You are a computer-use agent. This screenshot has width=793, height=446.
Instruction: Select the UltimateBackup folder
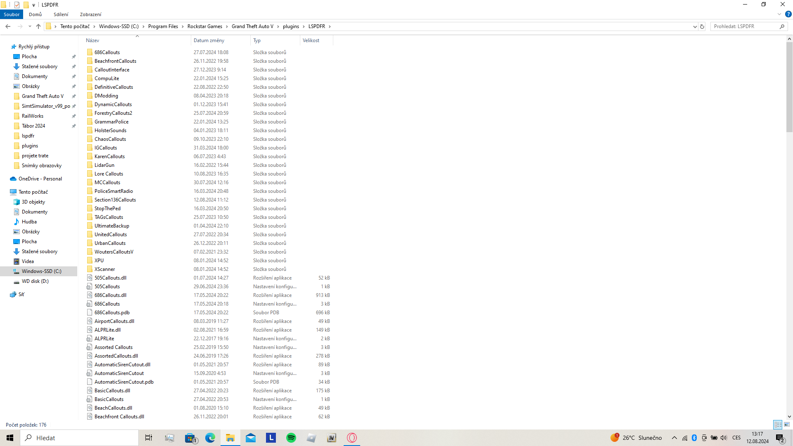click(x=112, y=226)
